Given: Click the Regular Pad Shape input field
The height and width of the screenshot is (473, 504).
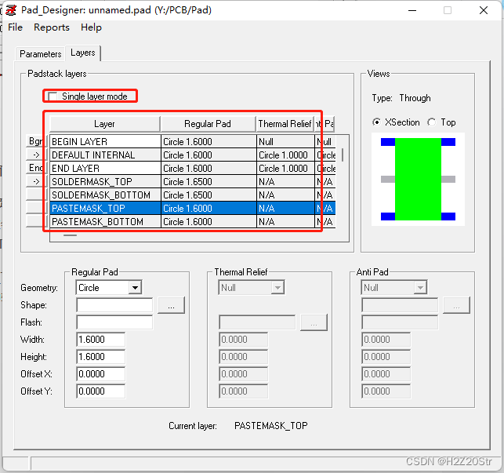Looking at the screenshot, I should [x=114, y=304].
